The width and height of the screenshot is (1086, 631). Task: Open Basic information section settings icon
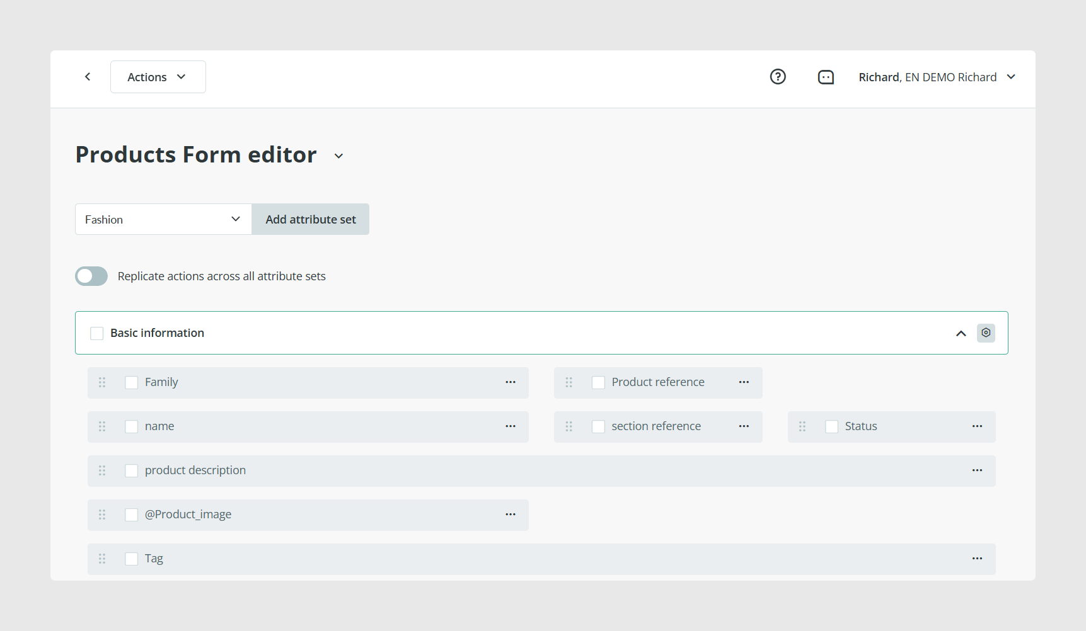(x=986, y=333)
